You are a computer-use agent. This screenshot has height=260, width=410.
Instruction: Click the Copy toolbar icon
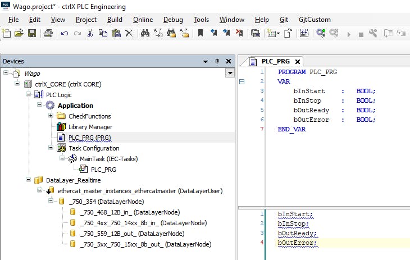103,33
